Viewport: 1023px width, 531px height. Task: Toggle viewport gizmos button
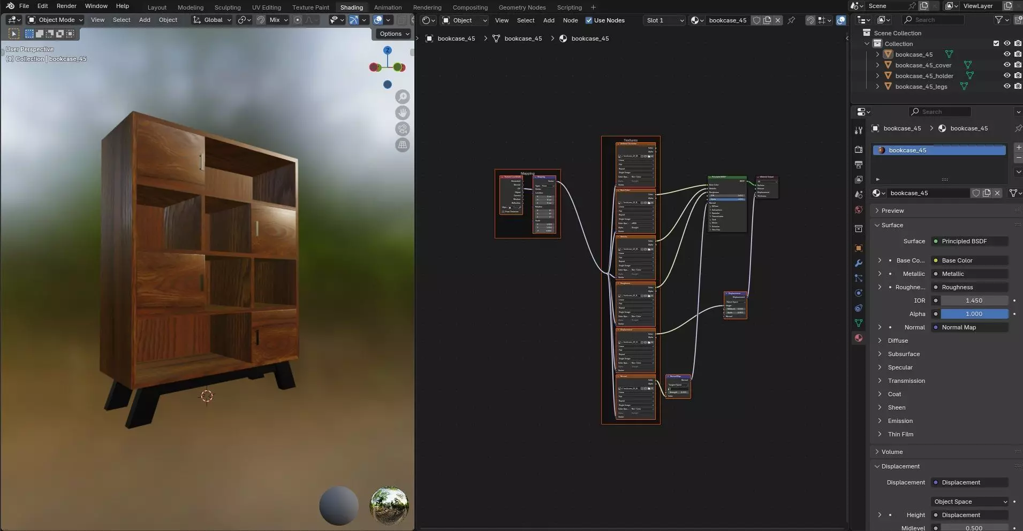point(354,20)
